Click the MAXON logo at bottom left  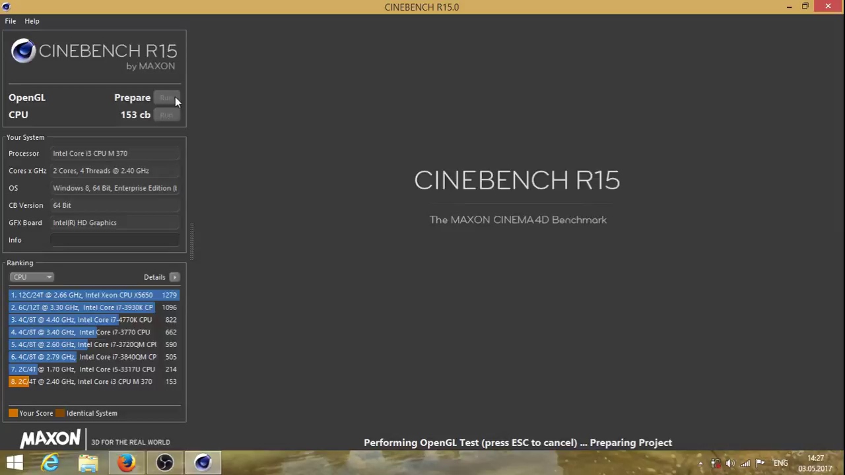click(50, 439)
